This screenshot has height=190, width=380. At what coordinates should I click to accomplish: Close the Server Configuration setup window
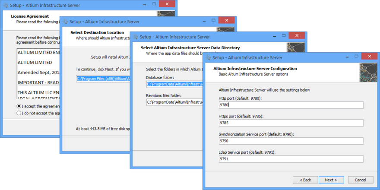369,57
